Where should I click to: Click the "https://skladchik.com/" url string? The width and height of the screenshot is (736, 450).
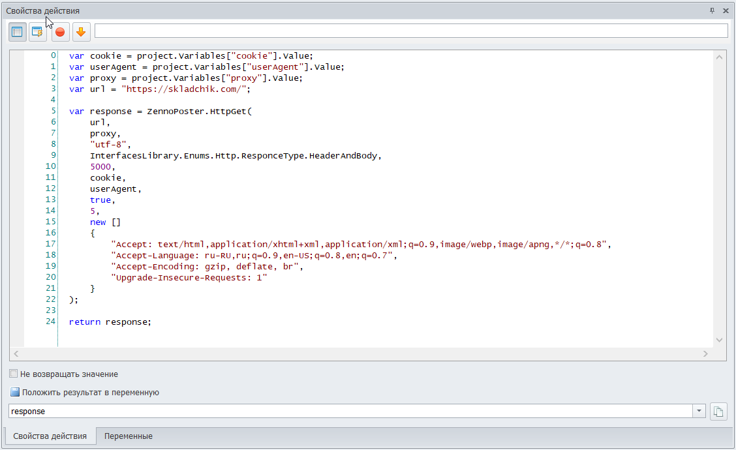click(x=183, y=89)
